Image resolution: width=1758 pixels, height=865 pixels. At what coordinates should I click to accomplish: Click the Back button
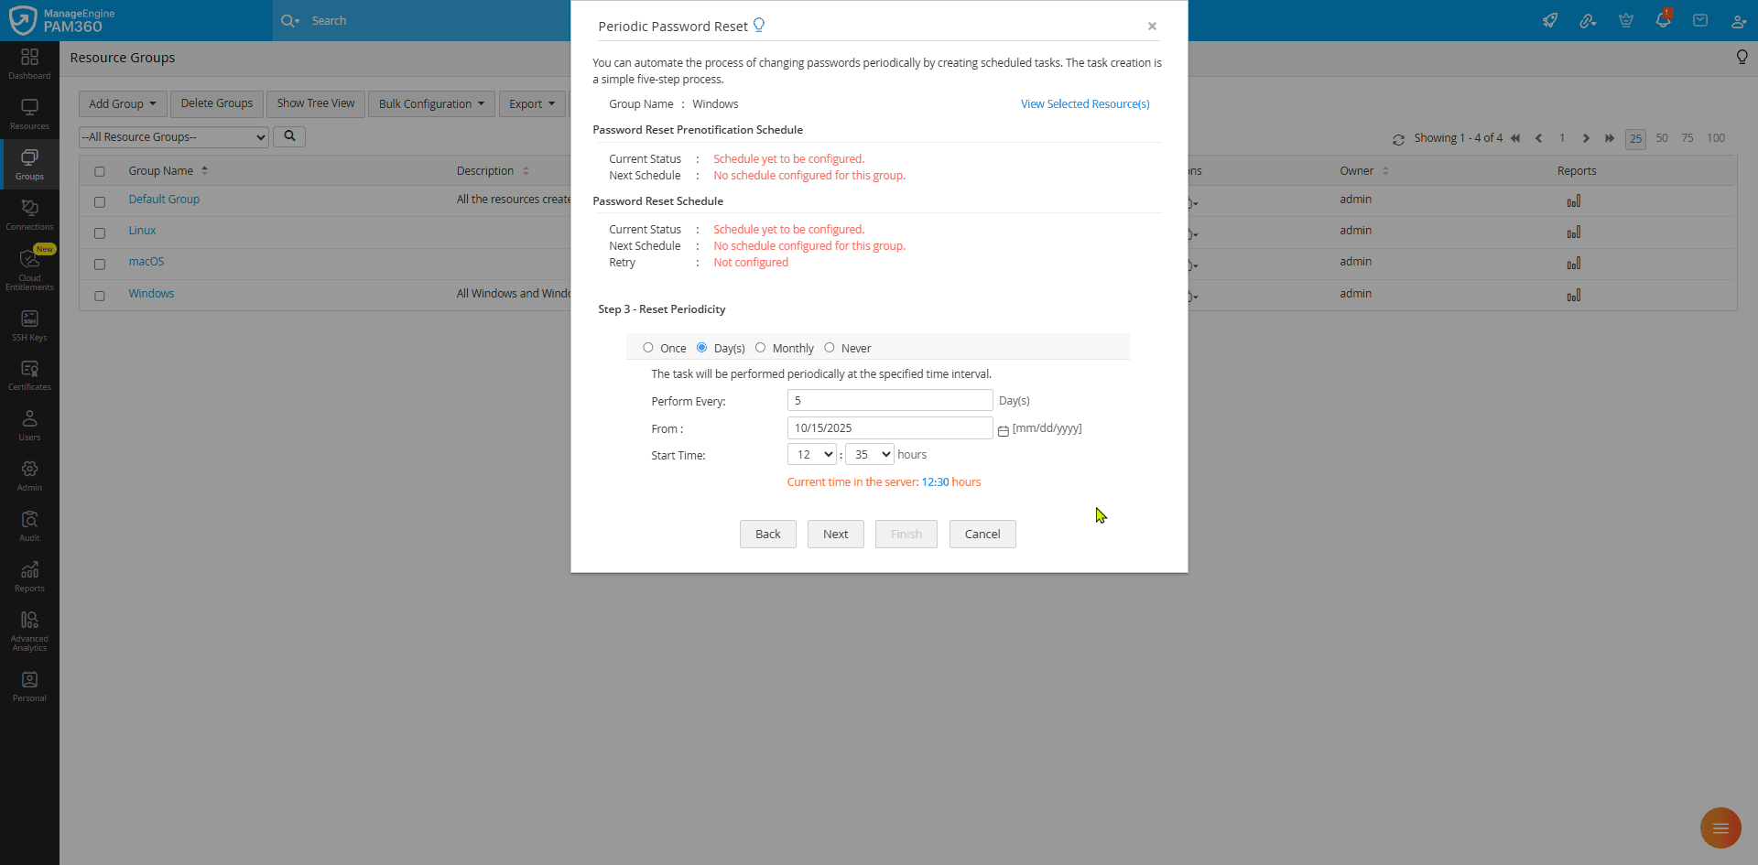768,534
